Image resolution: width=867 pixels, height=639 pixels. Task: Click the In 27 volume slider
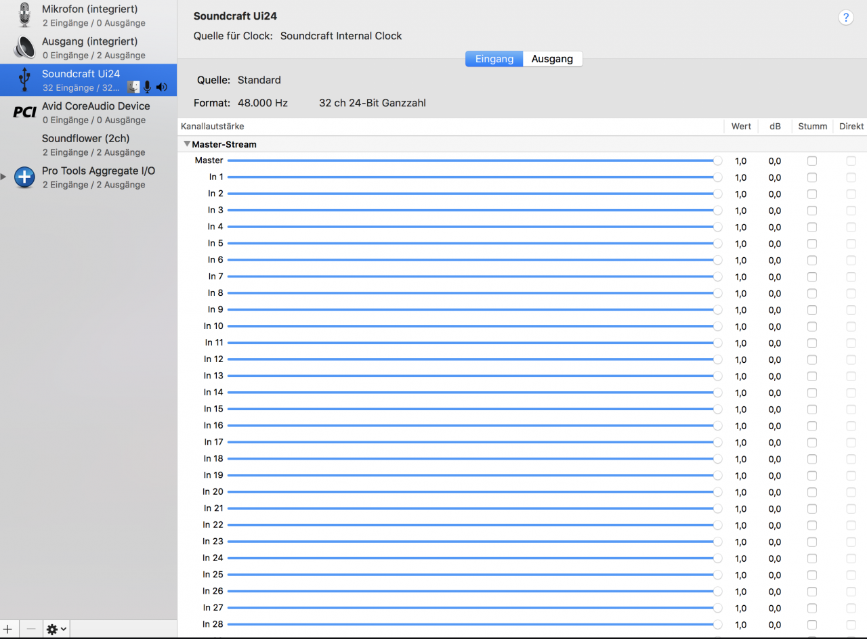point(474,607)
